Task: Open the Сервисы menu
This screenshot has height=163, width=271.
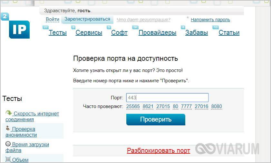Action: tap(89, 32)
